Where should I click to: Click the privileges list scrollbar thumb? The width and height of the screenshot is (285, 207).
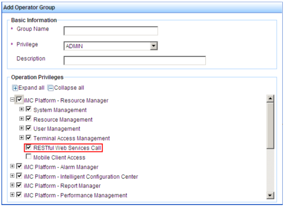pyautogui.click(x=270, y=126)
